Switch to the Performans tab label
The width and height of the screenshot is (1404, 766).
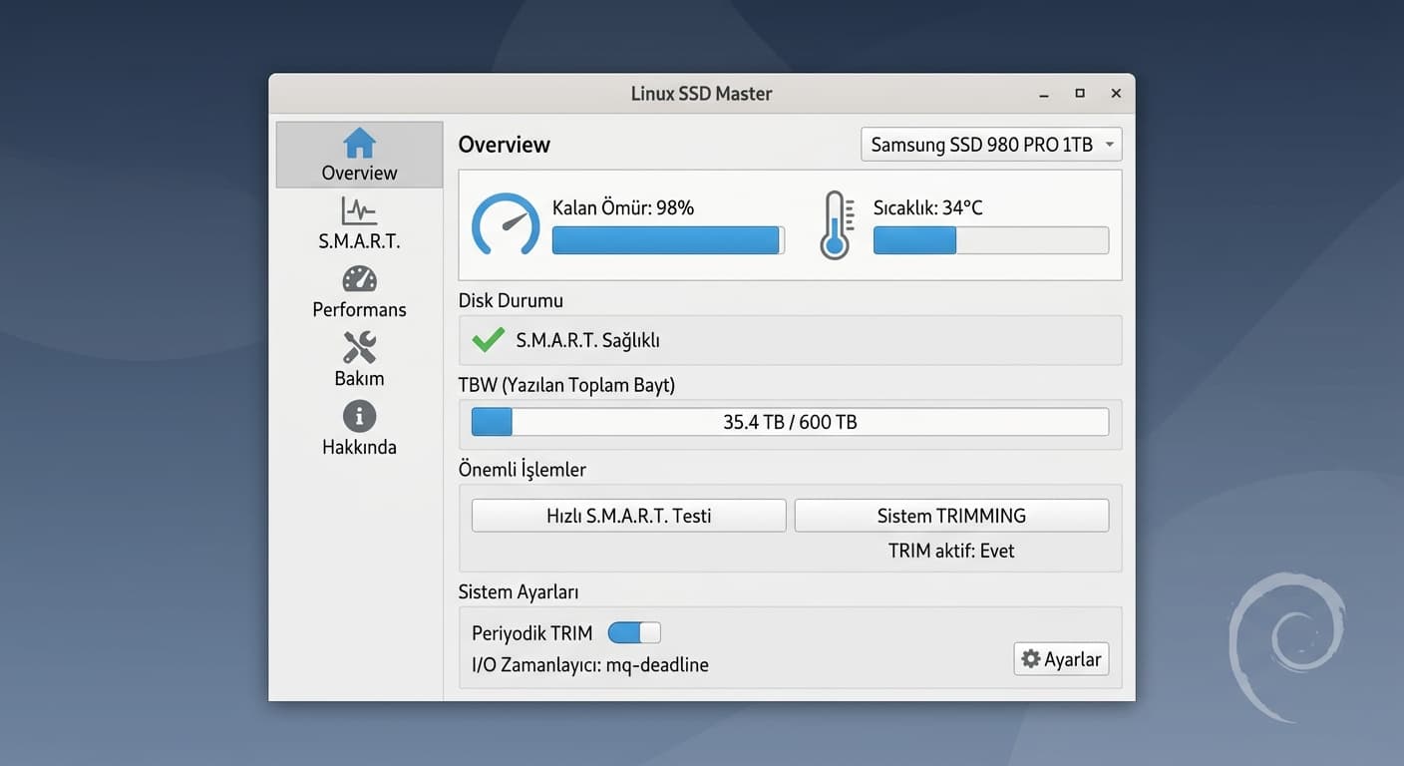coord(359,309)
